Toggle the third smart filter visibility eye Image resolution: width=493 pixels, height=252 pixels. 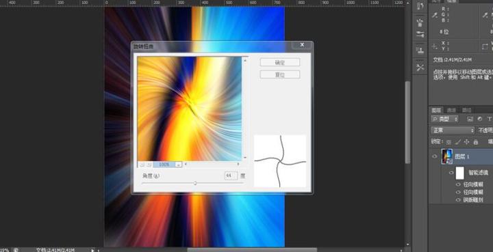[458, 199]
